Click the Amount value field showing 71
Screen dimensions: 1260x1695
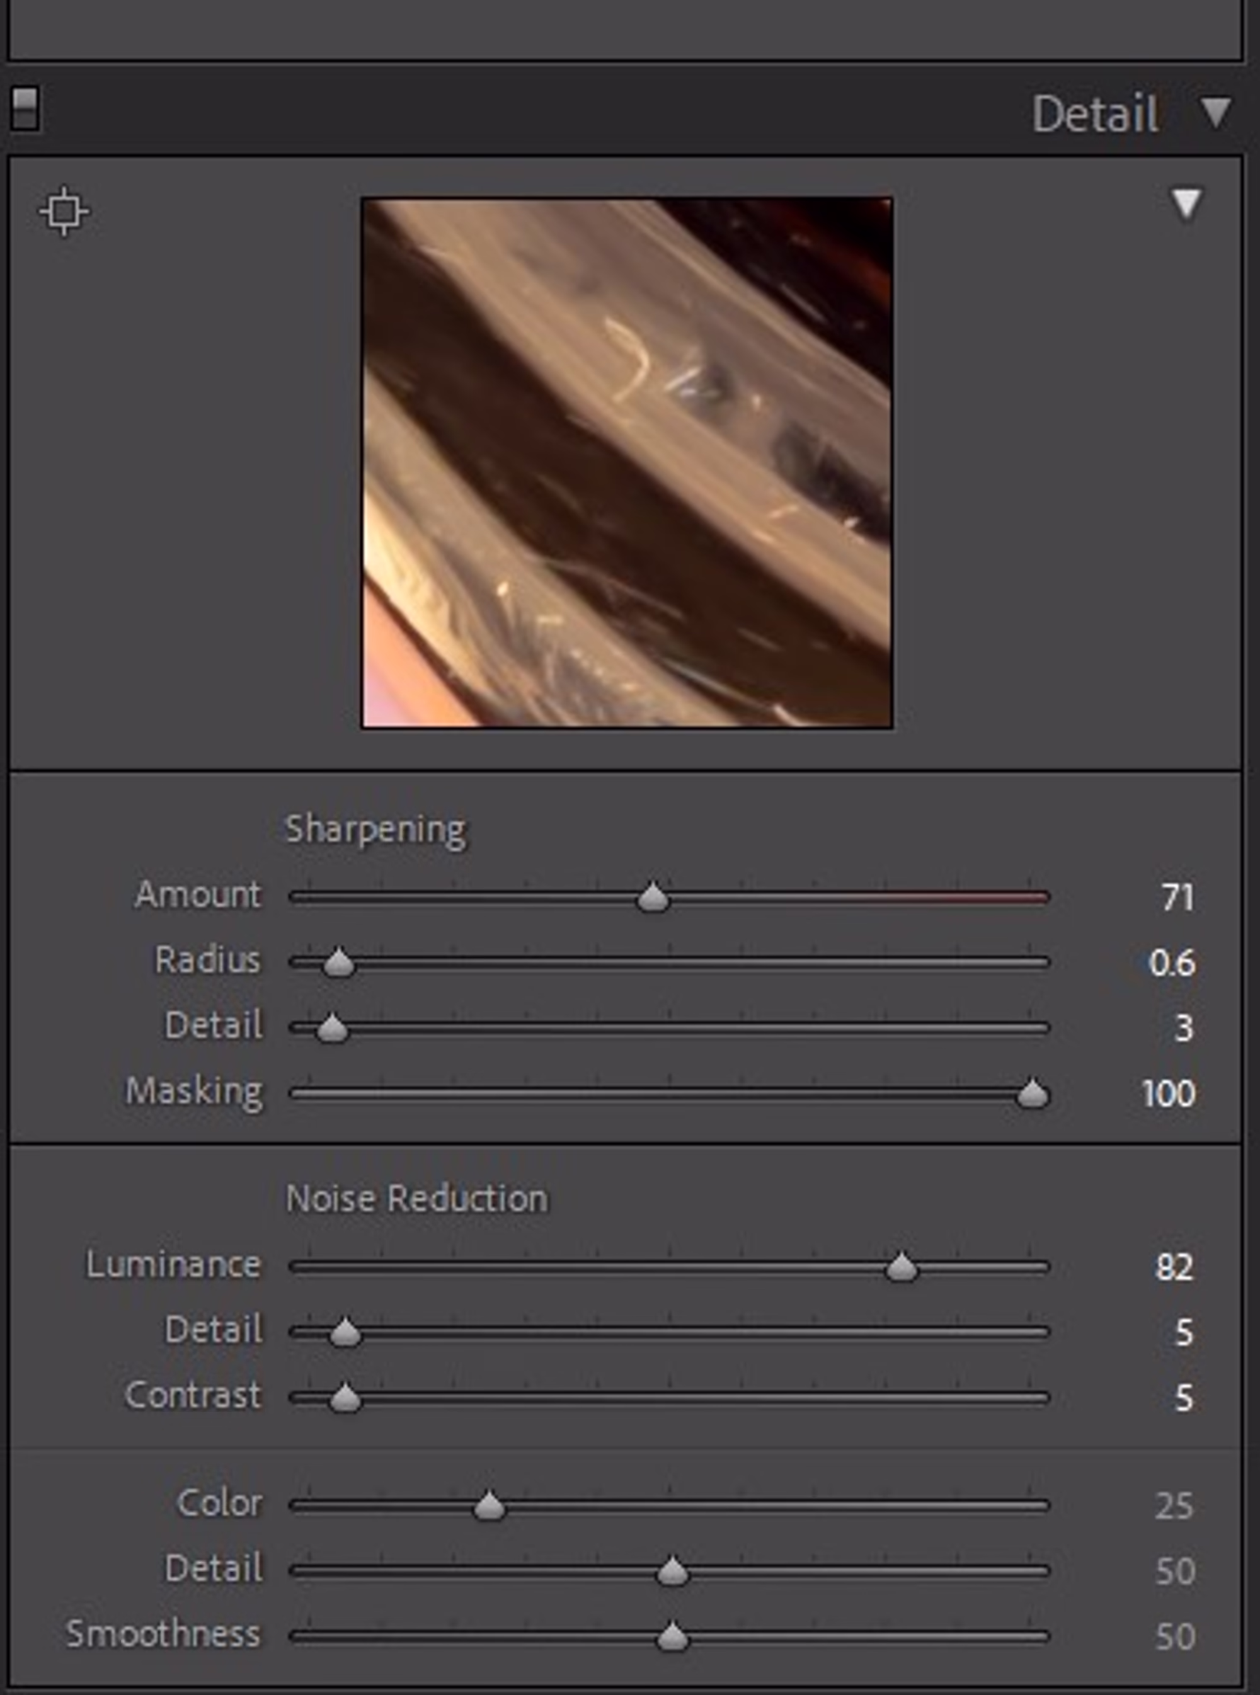click(x=1177, y=898)
